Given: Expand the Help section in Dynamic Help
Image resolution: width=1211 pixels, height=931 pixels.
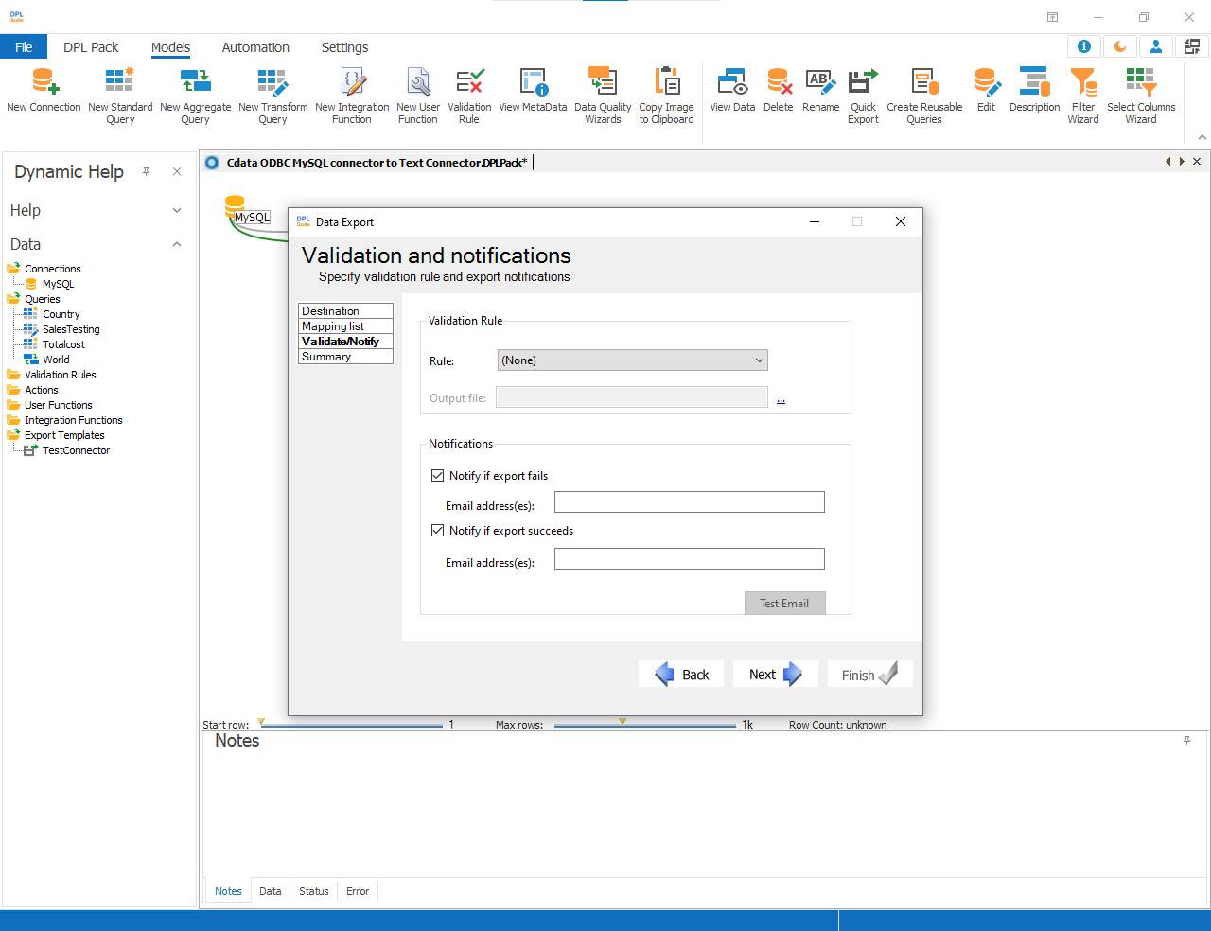Looking at the screenshot, I should 176,210.
